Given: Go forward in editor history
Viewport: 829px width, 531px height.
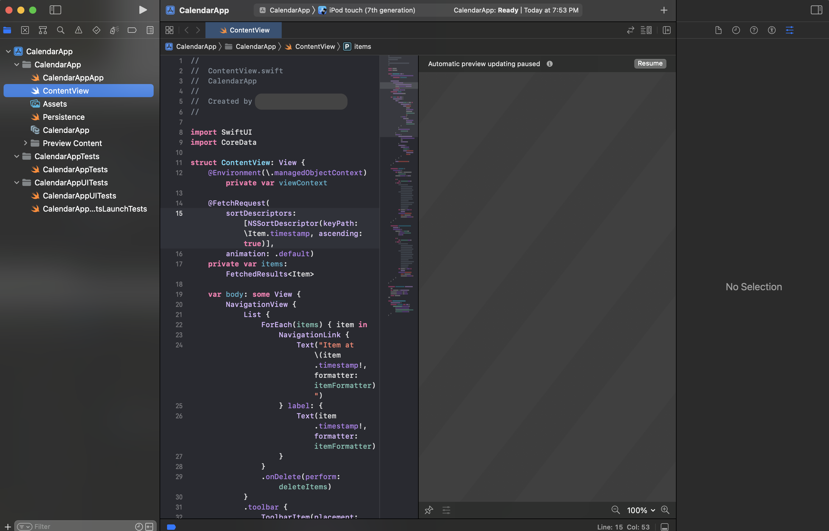Looking at the screenshot, I should coord(198,30).
